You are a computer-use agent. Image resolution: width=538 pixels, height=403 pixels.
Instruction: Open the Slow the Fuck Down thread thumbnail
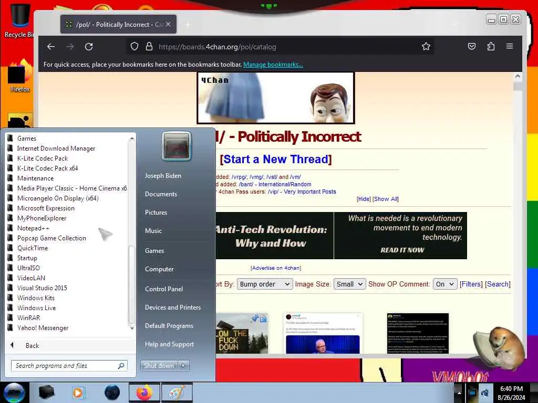click(242, 333)
